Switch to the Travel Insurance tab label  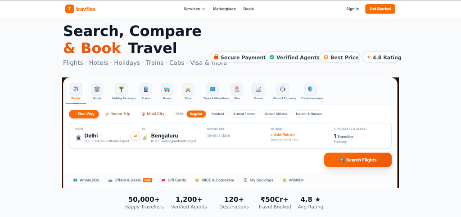tap(312, 98)
